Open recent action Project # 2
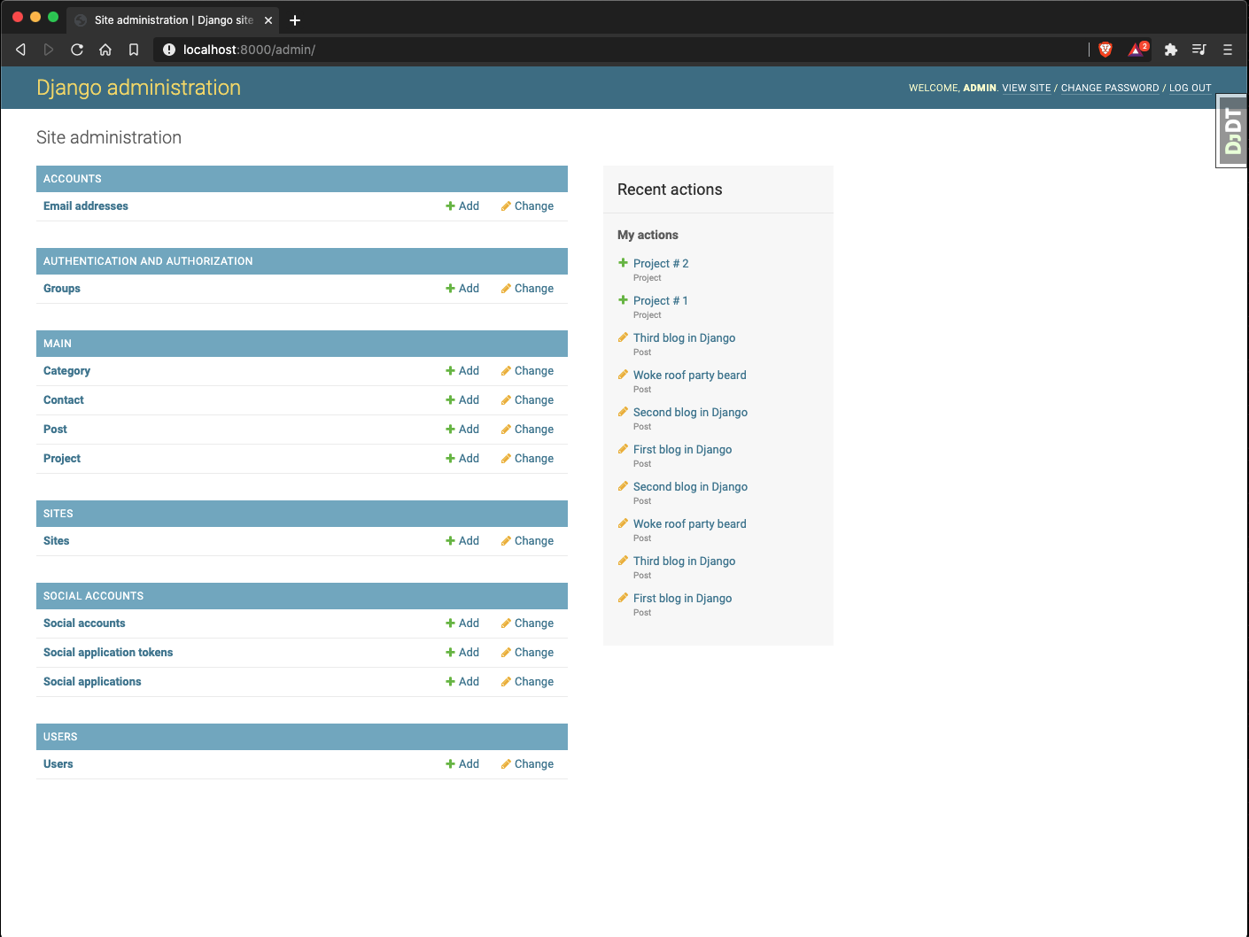The image size is (1249, 937). click(660, 264)
